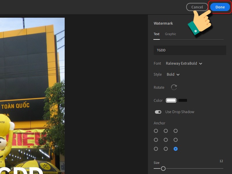Click the photo preview image

pyautogui.click(x=32, y=96)
